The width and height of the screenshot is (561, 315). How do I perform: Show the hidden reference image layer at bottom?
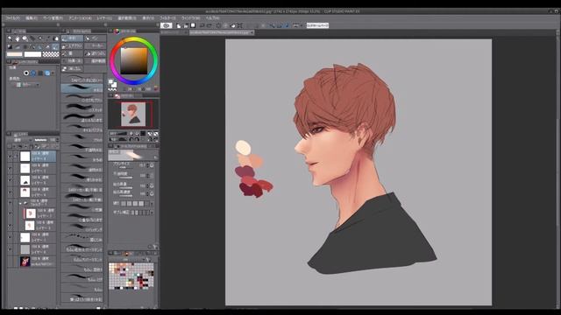click(x=10, y=261)
